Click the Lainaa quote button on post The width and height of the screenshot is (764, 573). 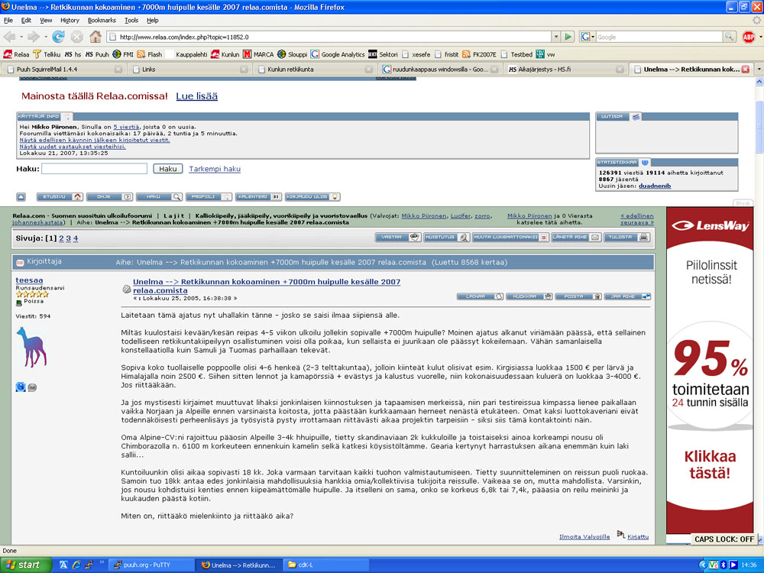(x=480, y=296)
